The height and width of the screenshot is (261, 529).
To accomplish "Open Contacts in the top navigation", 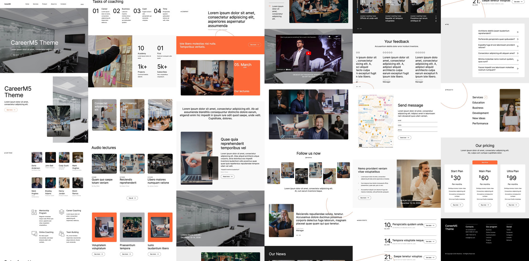I will [63, 4].
